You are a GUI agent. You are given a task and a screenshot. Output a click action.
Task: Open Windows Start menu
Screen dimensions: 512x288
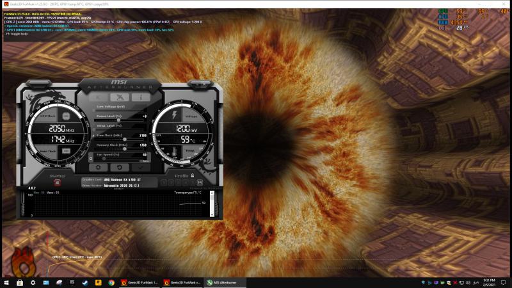[x=6, y=282]
